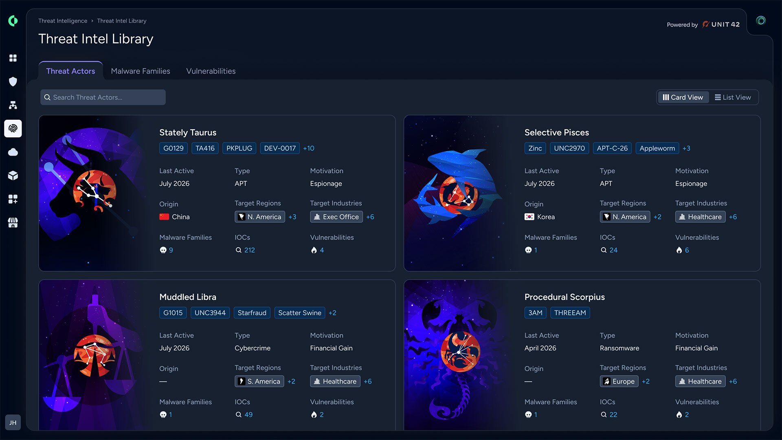782x440 pixels.
Task: Click the Scatter Swine alias tag
Action: click(300, 313)
